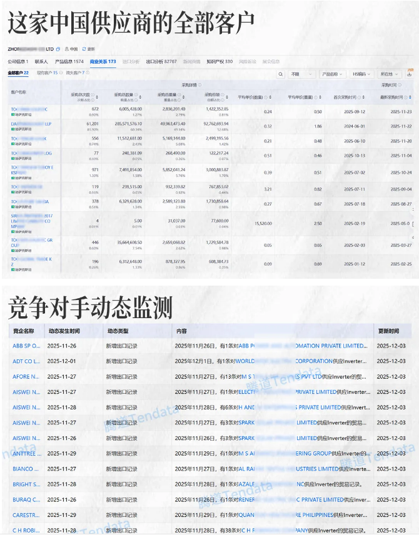Expand the 产品名称 dropdown
This screenshot has height=535, width=419.
[332, 74]
